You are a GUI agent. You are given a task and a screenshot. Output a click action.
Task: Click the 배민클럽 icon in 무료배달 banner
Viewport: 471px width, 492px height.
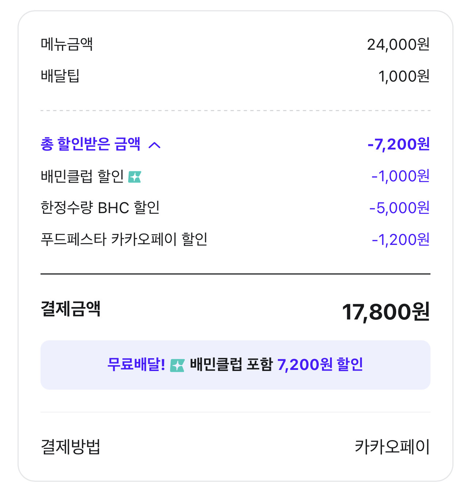pos(177,365)
